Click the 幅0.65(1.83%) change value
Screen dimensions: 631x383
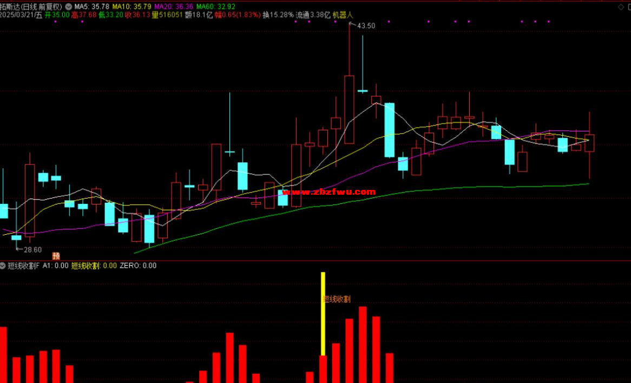pyautogui.click(x=238, y=15)
